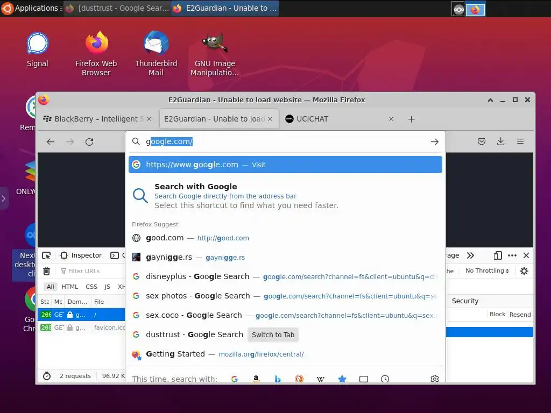Launch GNU Image Manipulation Program icon
This screenshot has height=413, width=551.
[215, 53]
